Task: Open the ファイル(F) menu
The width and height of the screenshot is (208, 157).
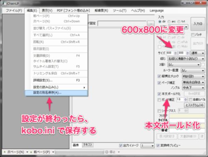Action: tap(14, 10)
